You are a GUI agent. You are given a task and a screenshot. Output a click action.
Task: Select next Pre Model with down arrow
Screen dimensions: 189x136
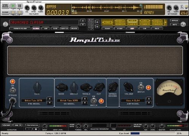point(50,103)
